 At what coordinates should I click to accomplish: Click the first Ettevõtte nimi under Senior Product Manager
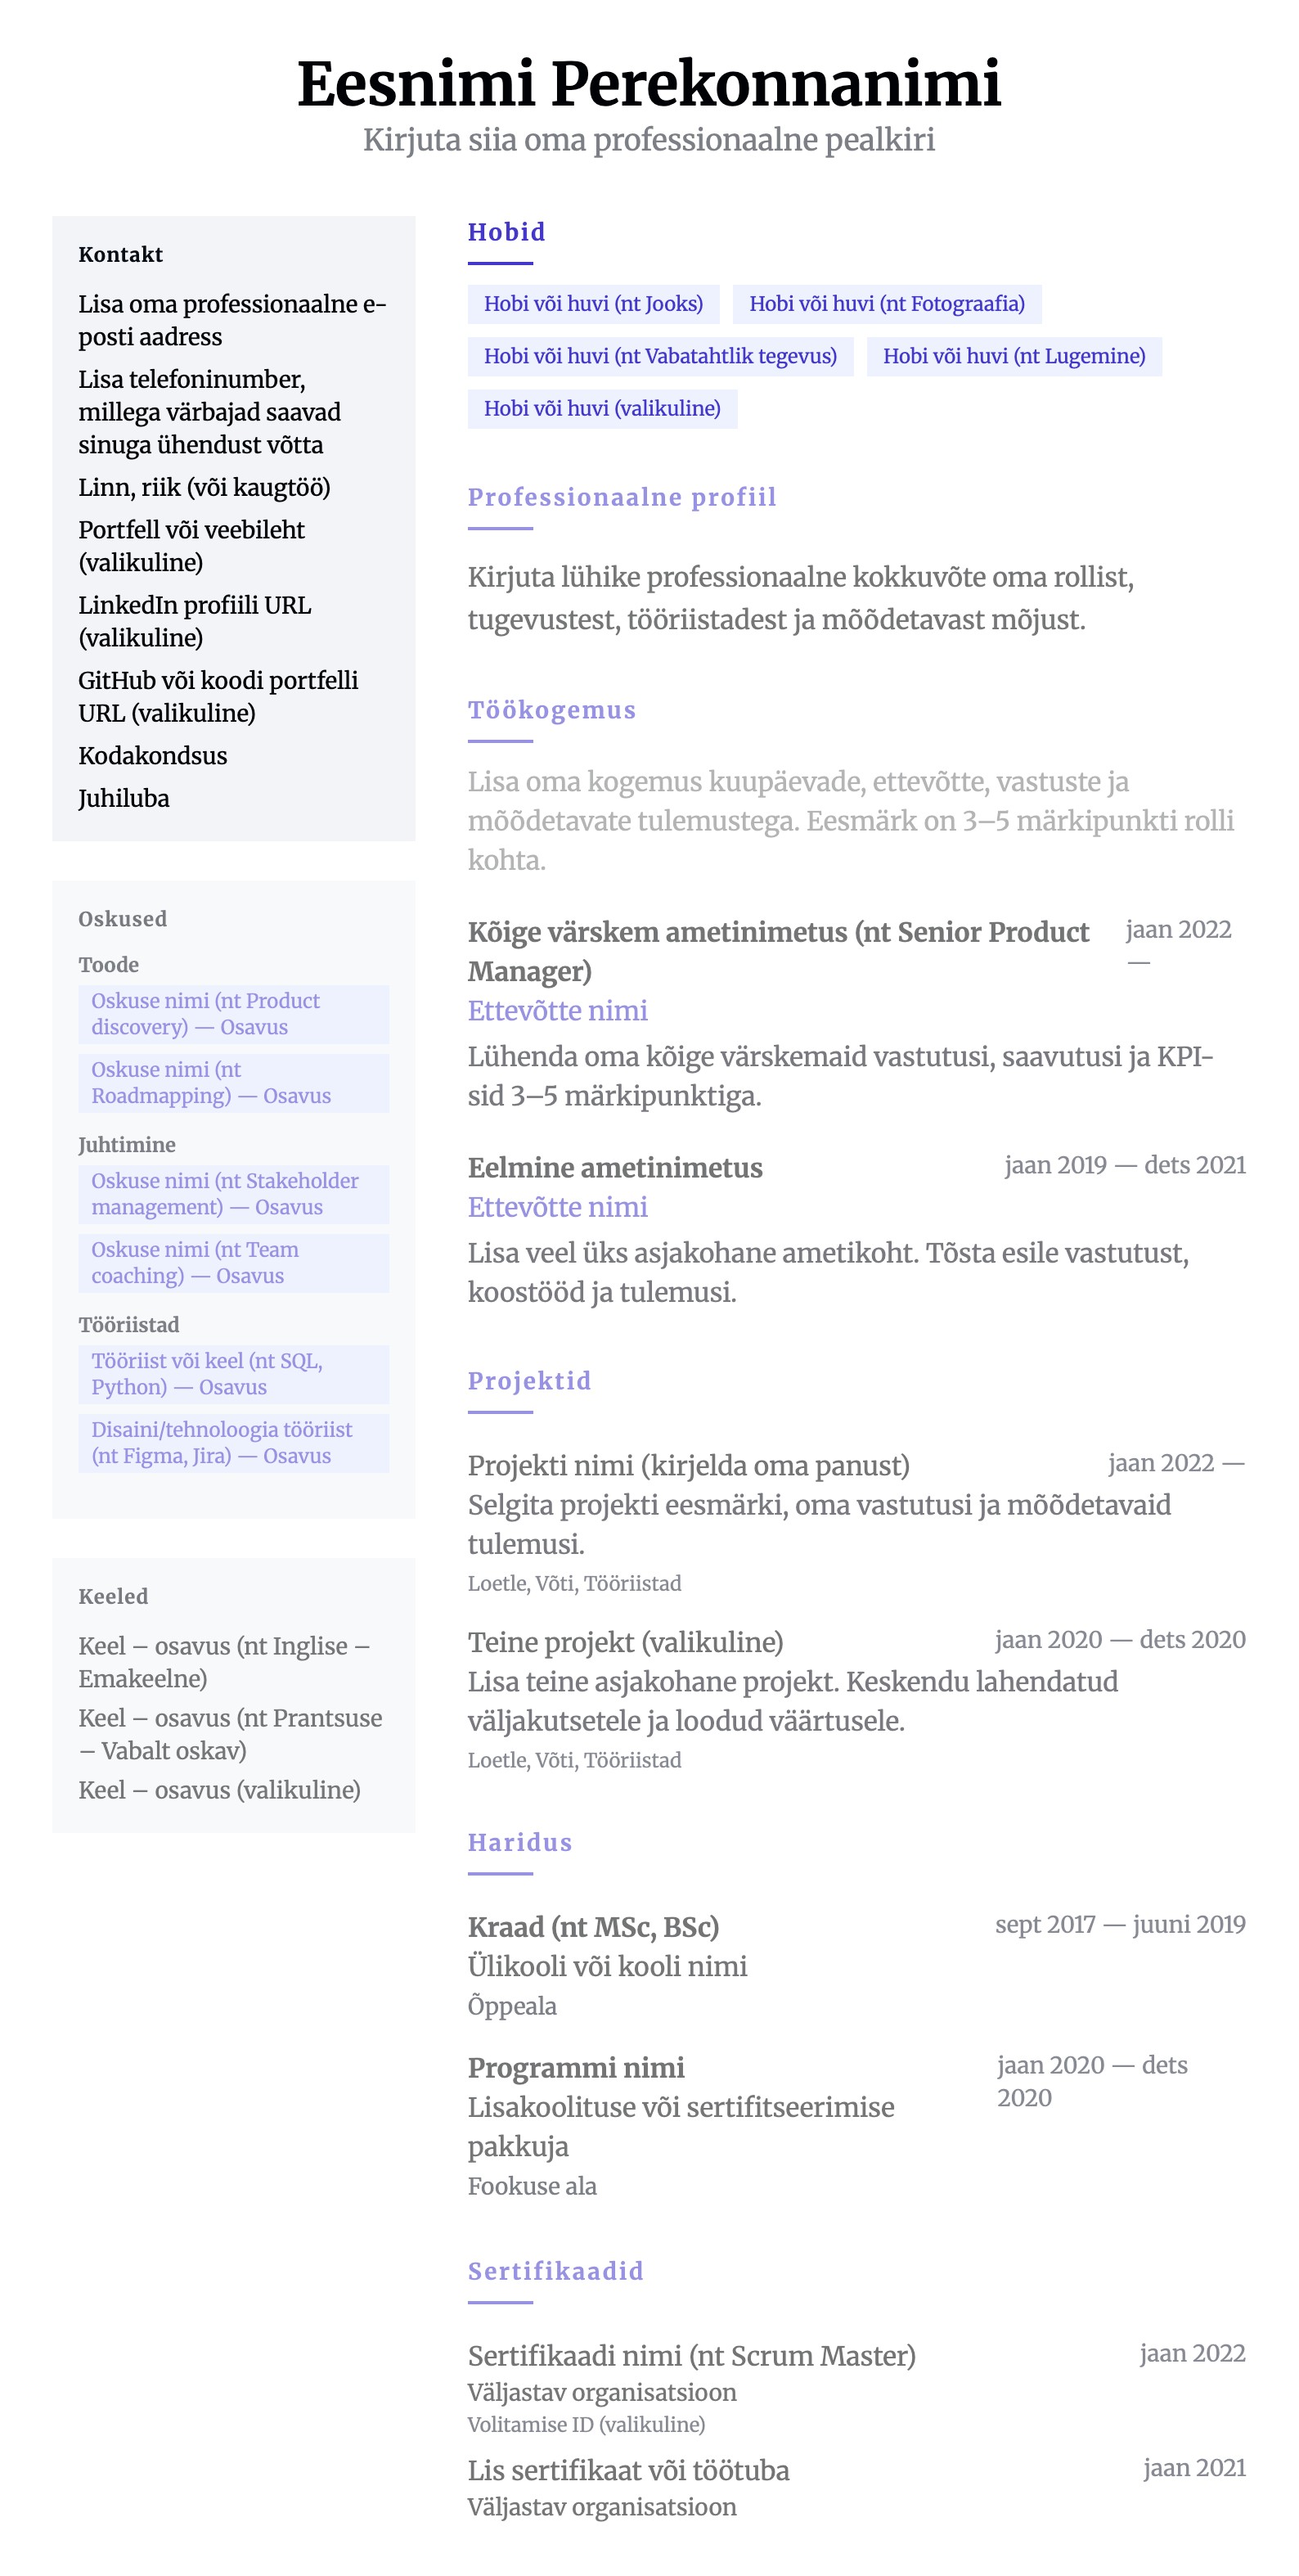pyautogui.click(x=557, y=1011)
